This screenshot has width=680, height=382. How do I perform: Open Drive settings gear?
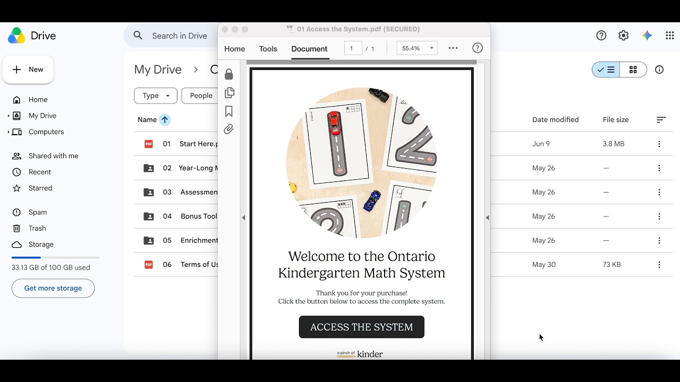pyautogui.click(x=624, y=36)
